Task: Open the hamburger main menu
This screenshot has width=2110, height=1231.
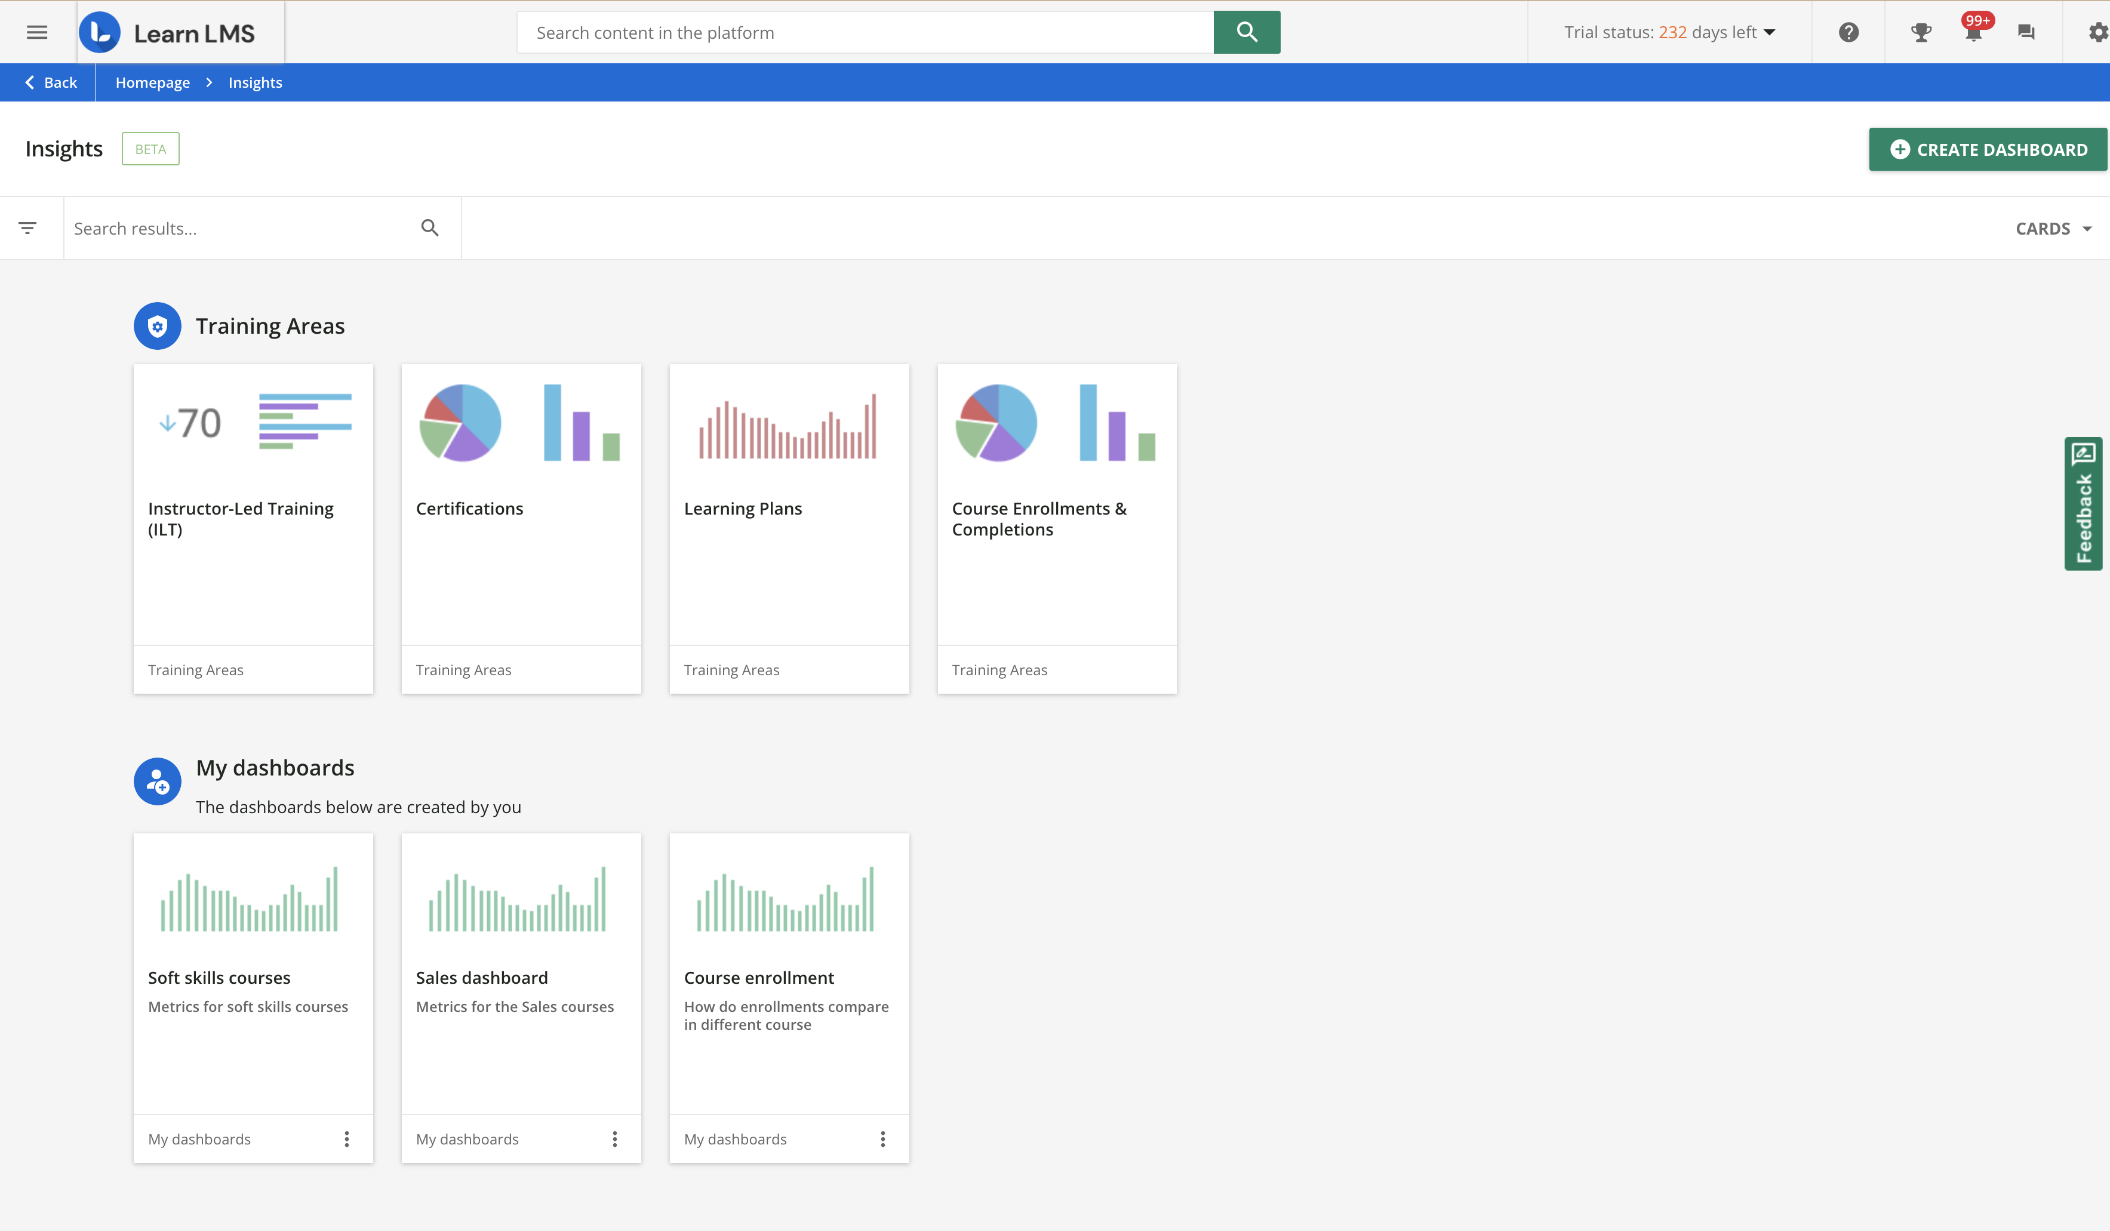Action: (x=37, y=33)
